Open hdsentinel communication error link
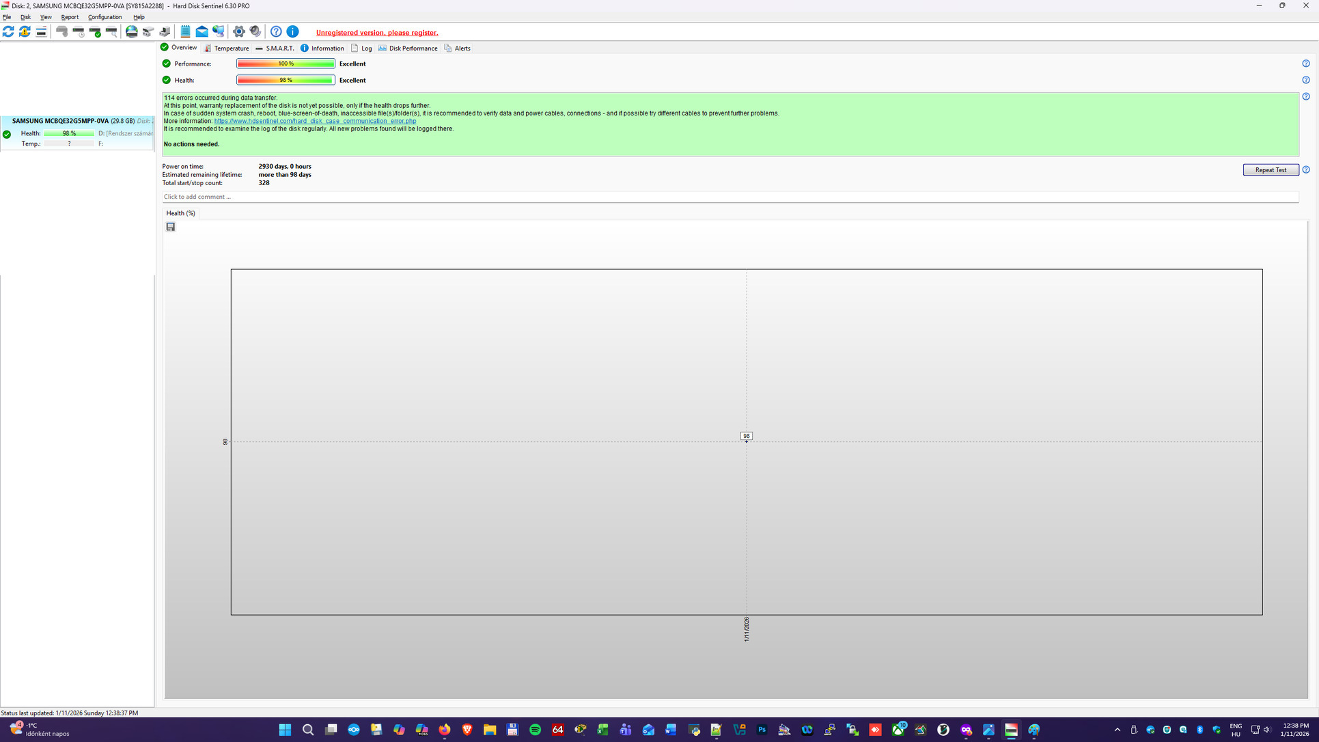Screen dimensions: 1319x742 coord(315,121)
